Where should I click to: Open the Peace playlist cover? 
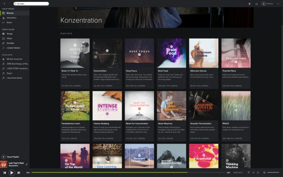pos(236,106)
